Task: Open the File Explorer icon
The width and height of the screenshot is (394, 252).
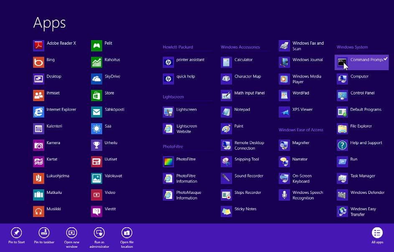Action: click(343, 129)
